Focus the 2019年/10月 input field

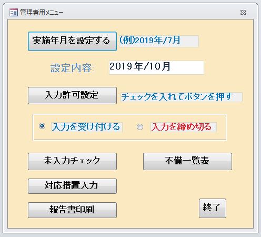[156, 67]
